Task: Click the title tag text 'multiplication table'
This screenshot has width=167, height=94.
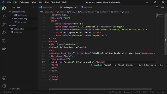Action: pyautogui.click(x=77, y=32)
